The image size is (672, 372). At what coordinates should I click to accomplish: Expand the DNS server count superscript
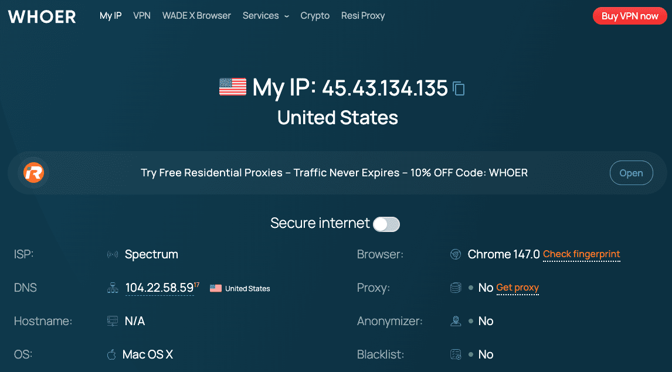[x=196, y=284]
